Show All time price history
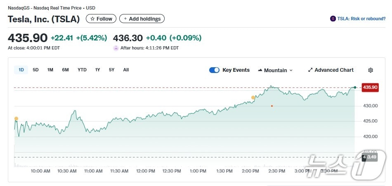392x186 pixels. coord(126,70)
